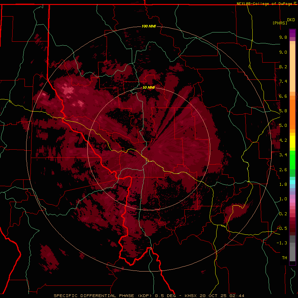
Task: Click the 4.2 legend value
Action: point(283,140)
